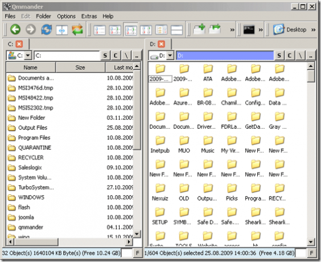Refresh panels with the blue reload icon
This screenshot has width=321, height=262.
tap(47, 30)
